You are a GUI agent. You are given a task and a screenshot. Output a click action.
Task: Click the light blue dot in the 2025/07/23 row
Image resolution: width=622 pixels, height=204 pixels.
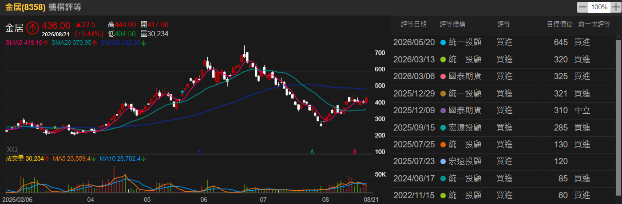(x=442, y=162)
